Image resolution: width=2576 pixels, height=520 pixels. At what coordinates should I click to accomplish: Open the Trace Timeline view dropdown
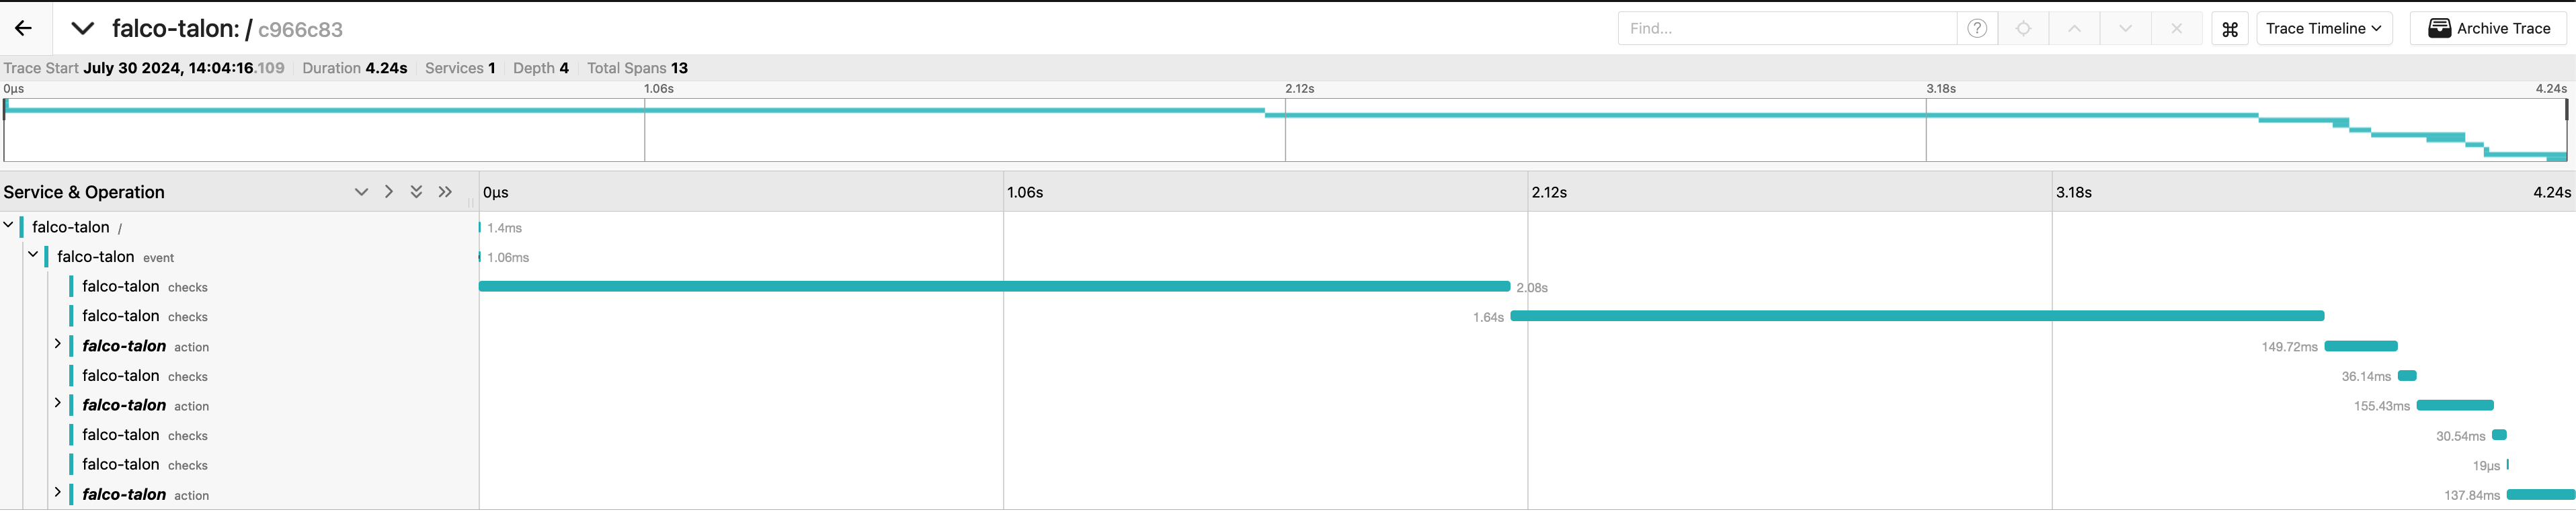click(x=2323, y=28)
